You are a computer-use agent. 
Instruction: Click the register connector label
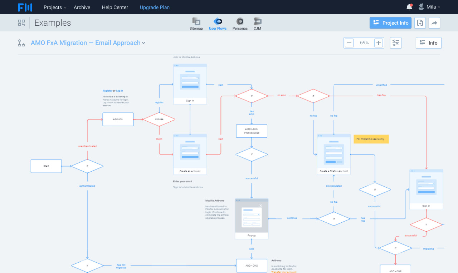click(159, 102)
